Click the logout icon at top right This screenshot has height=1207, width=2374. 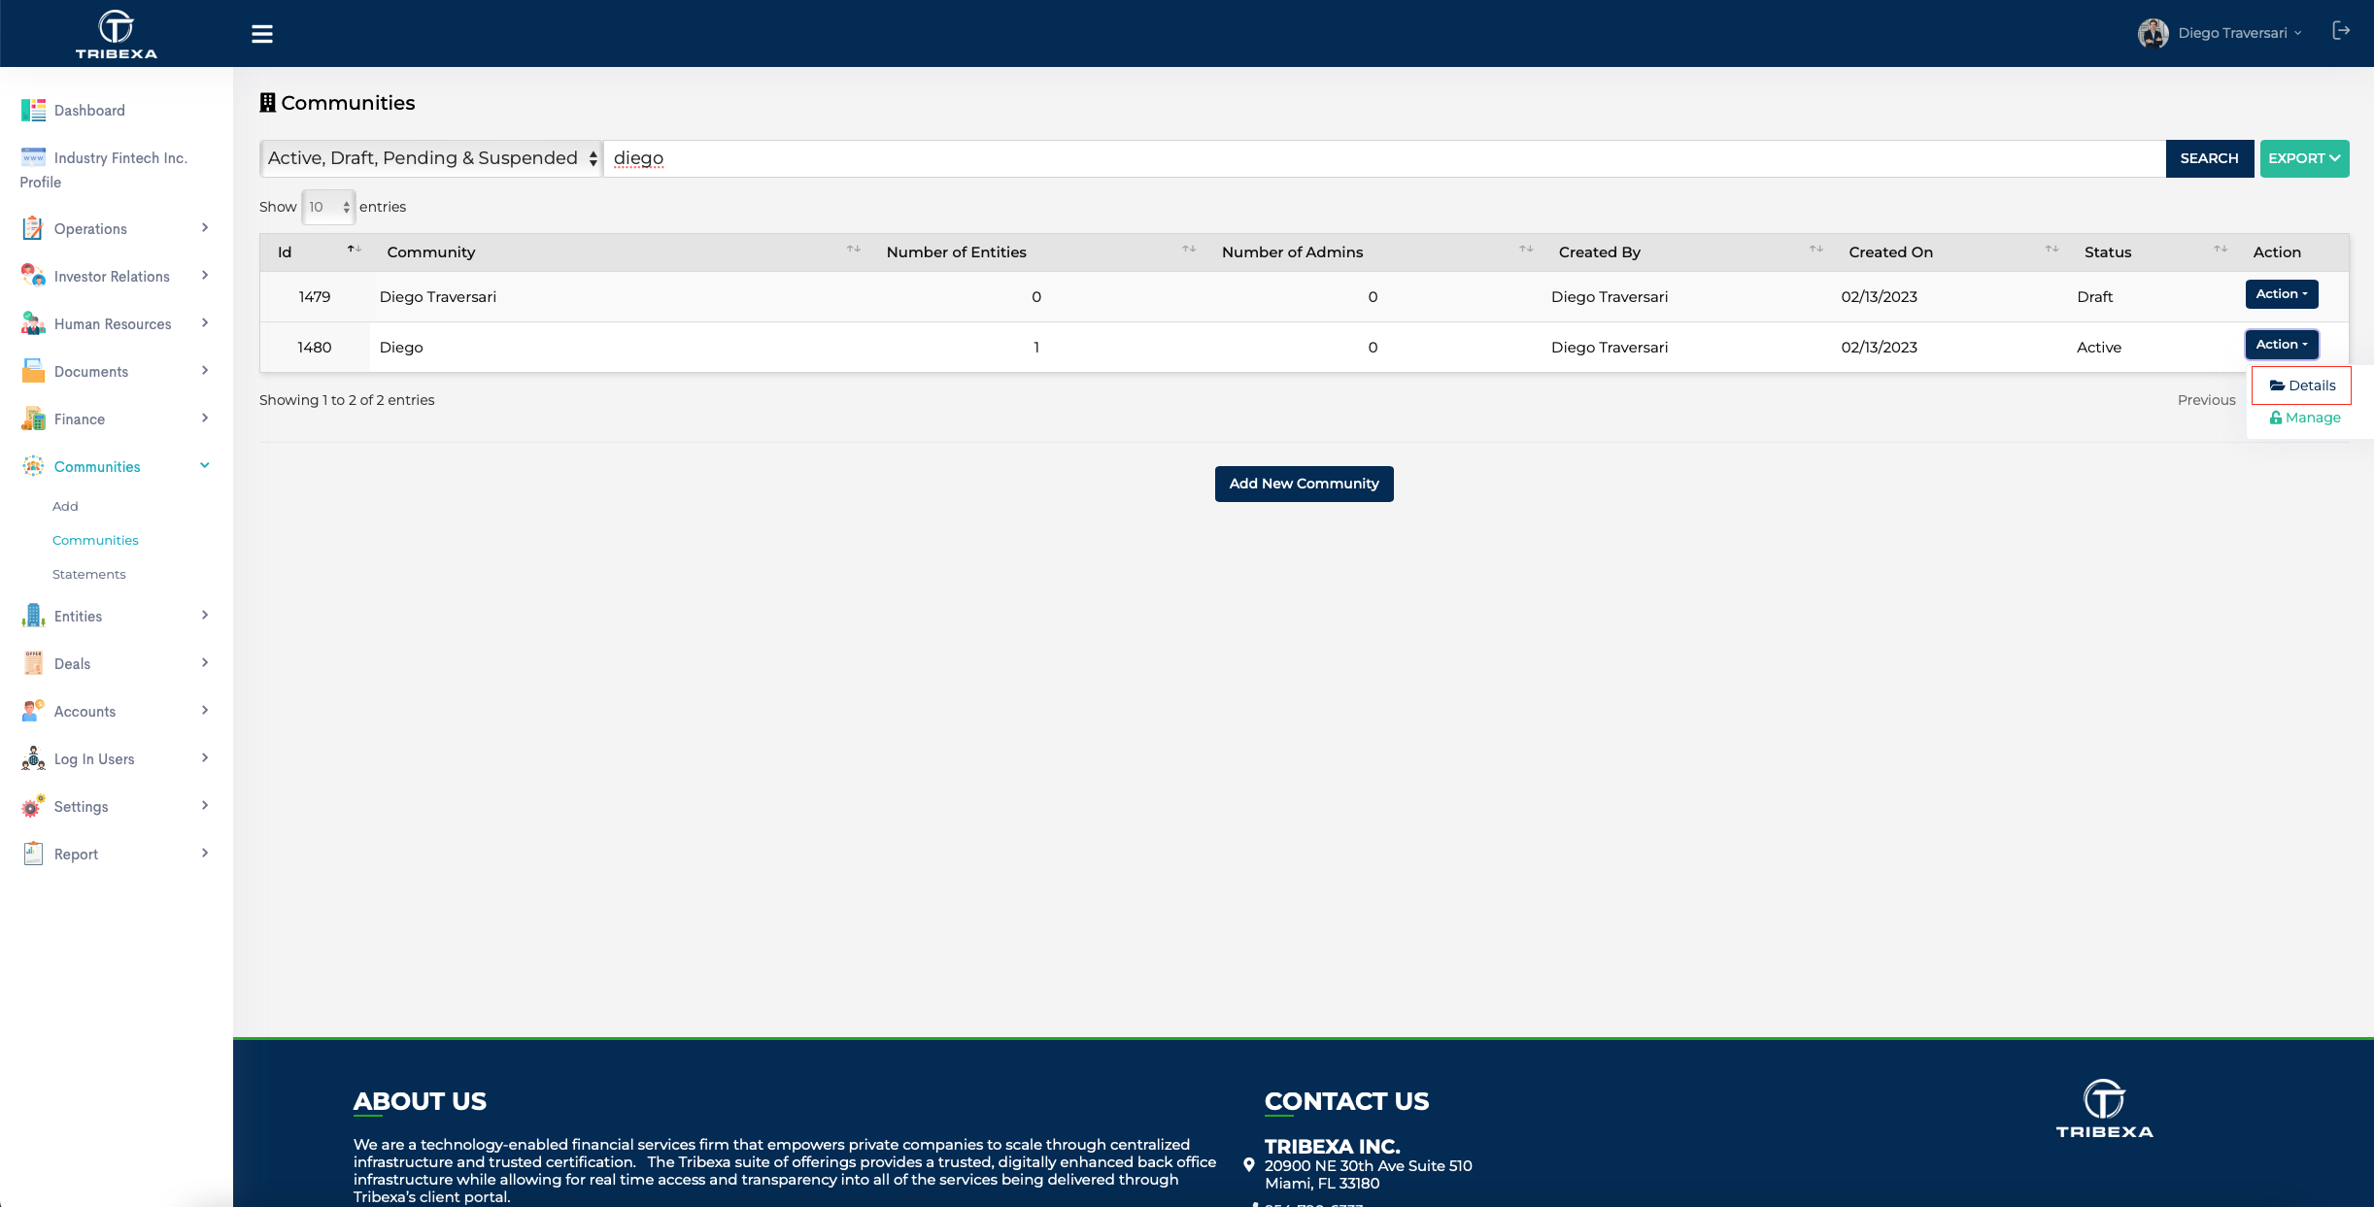[2341, 30]
